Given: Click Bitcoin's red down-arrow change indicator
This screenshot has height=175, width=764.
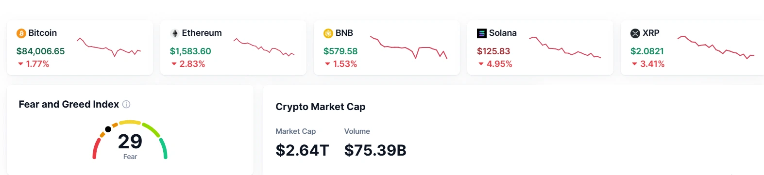Looking at the screenshot, I should 20,64.
